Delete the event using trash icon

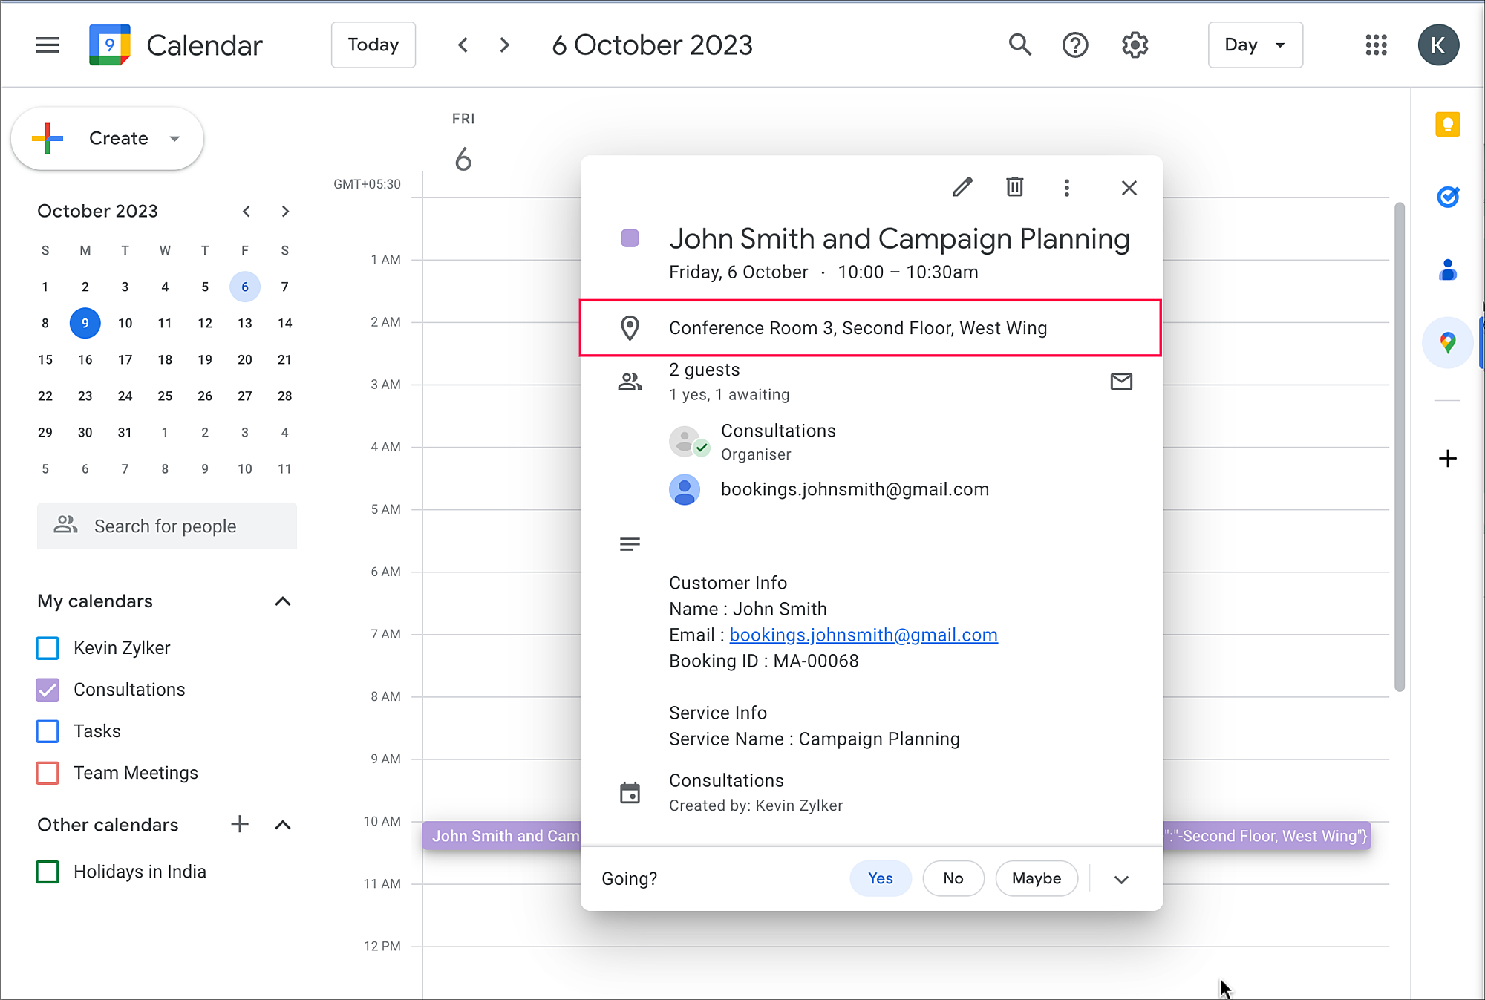click(x=1014, y=187)
